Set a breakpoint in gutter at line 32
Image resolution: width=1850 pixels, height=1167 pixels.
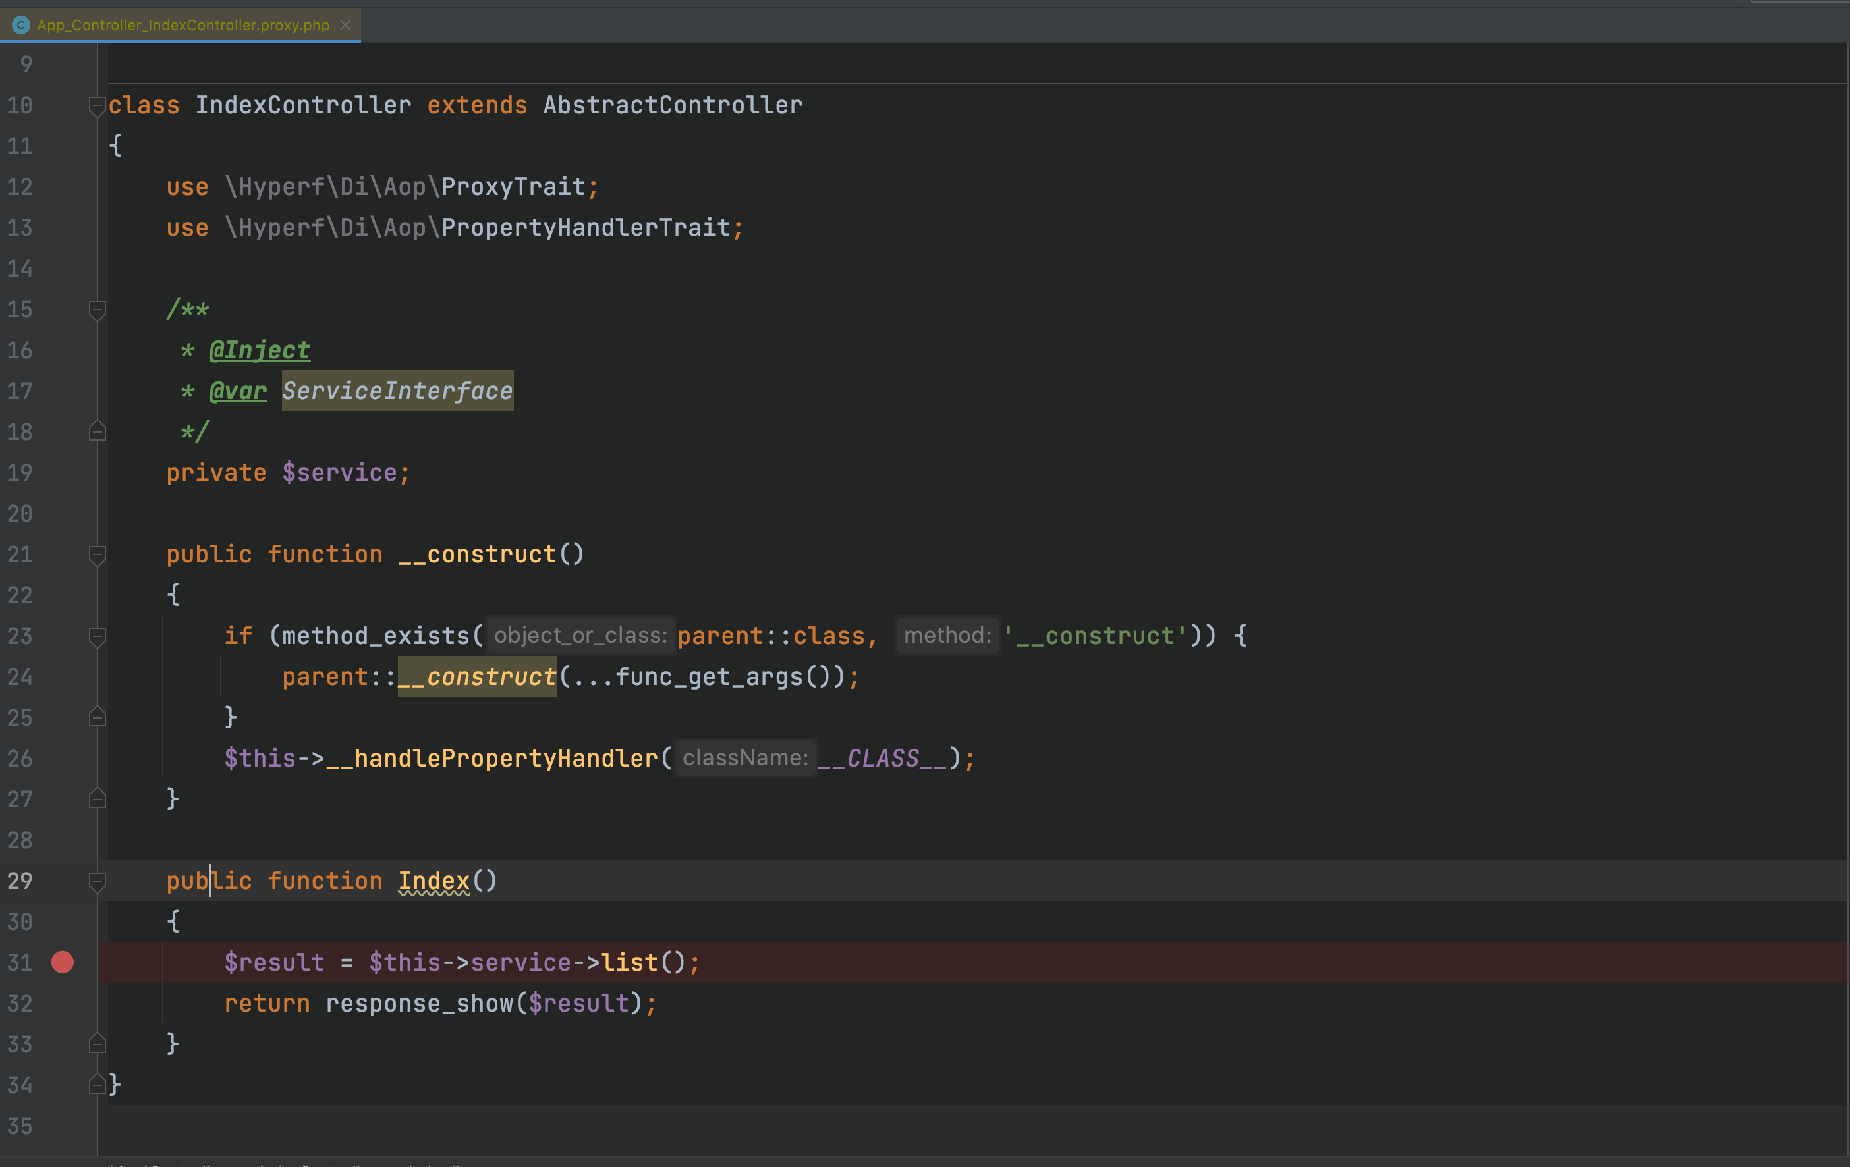[62, 1004]
